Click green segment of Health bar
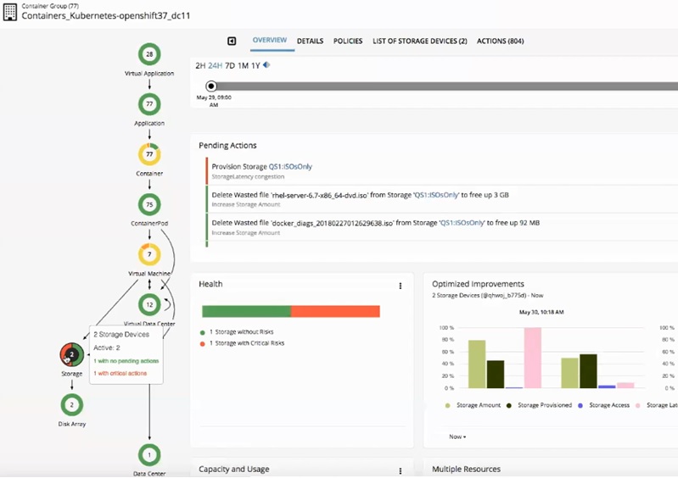Viewport: 678px width, 478px height. click(x=246, y=311)
